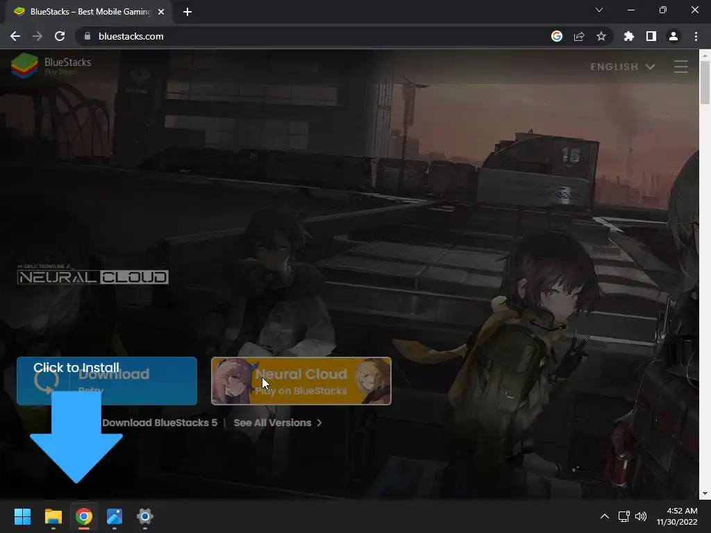The width and height of the screenshot is (711, 533).
Task: Open the clock showing 4:52 AM
Action: (677, 516)
